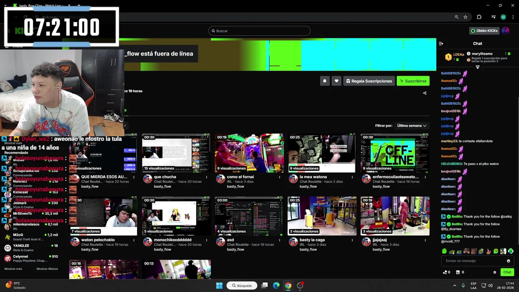Click the bottom 'Mostrar más' sidebar link
The height and width of the screenshot is (292, 519).
[13, 269]
